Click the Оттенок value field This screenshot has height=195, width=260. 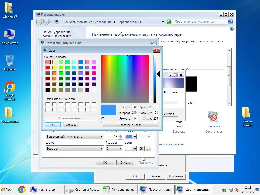click(x=134, y=107)
